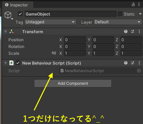This screenshot has height=124, width=143.
Task: Click Position Y field
Action: click(x=103, y=40)
